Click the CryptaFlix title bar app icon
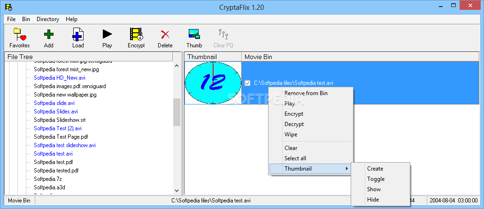Viewport: 484px width, 209px height. pos(8,7)
